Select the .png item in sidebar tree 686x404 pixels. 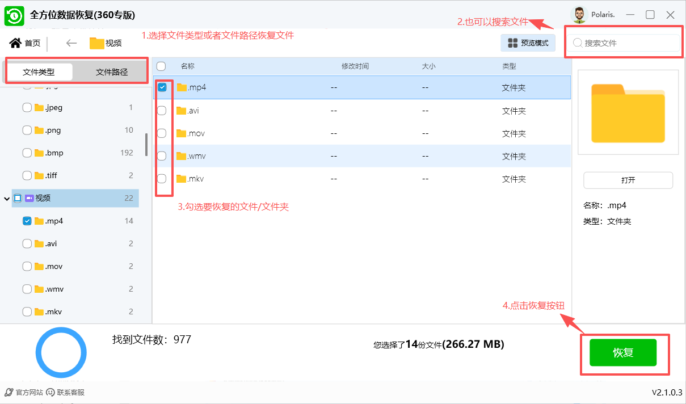click(53, 130)
